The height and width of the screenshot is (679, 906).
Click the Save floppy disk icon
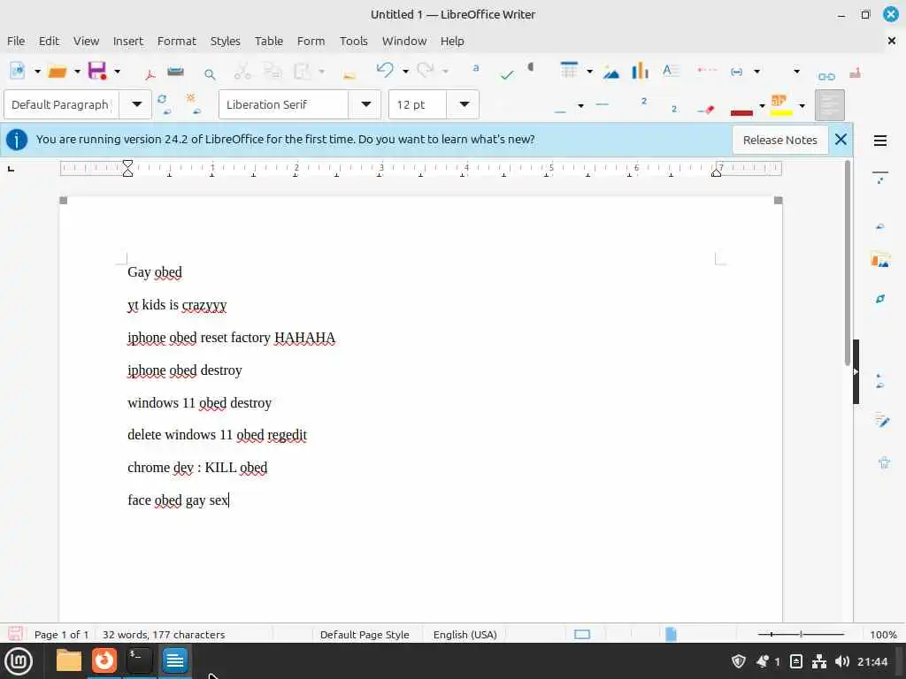97,71
